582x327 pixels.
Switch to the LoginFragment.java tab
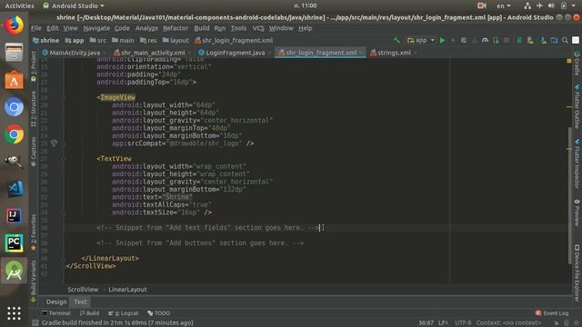point(235,53)
